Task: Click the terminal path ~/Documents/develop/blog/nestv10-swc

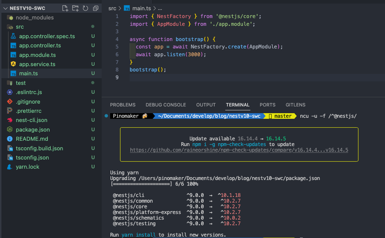Action: click(209, 116)
